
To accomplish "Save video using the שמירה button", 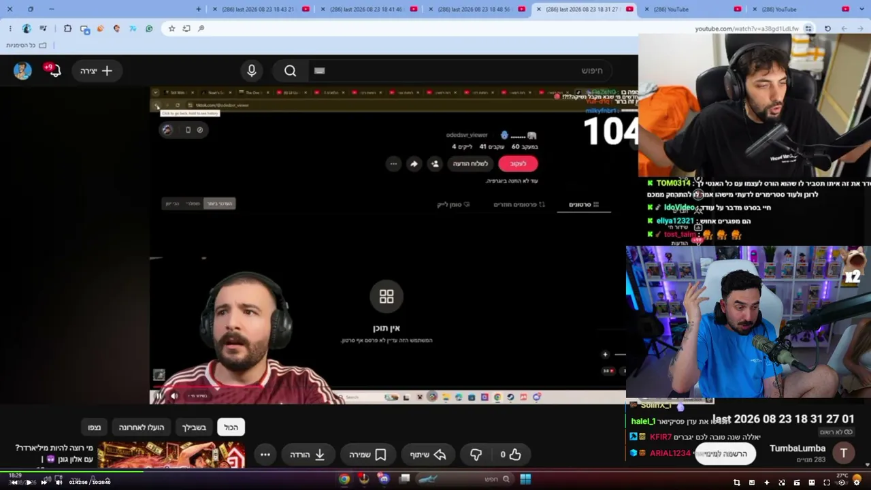I will pyautogui.click(x=368, y=455).
